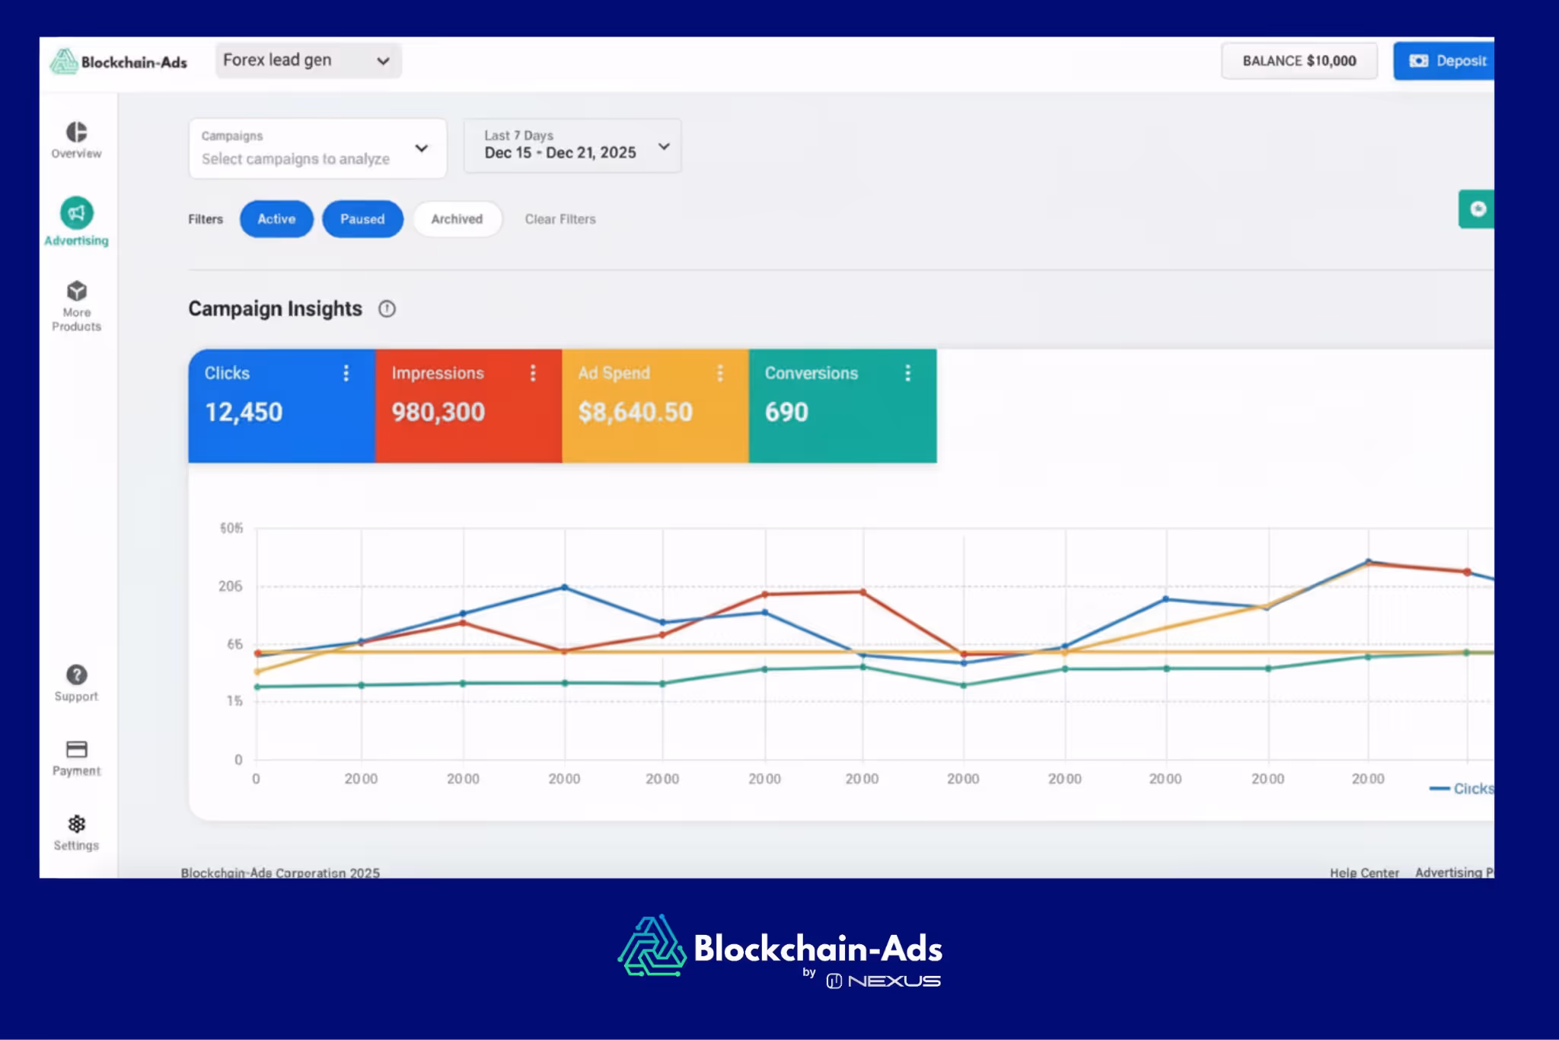
Task: Open the Impressions card three-dot menu
Action: point(533,373)
